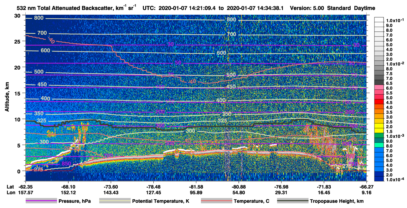Click latitude value '-81.58'
407x208 pixels.
point(196,187)
